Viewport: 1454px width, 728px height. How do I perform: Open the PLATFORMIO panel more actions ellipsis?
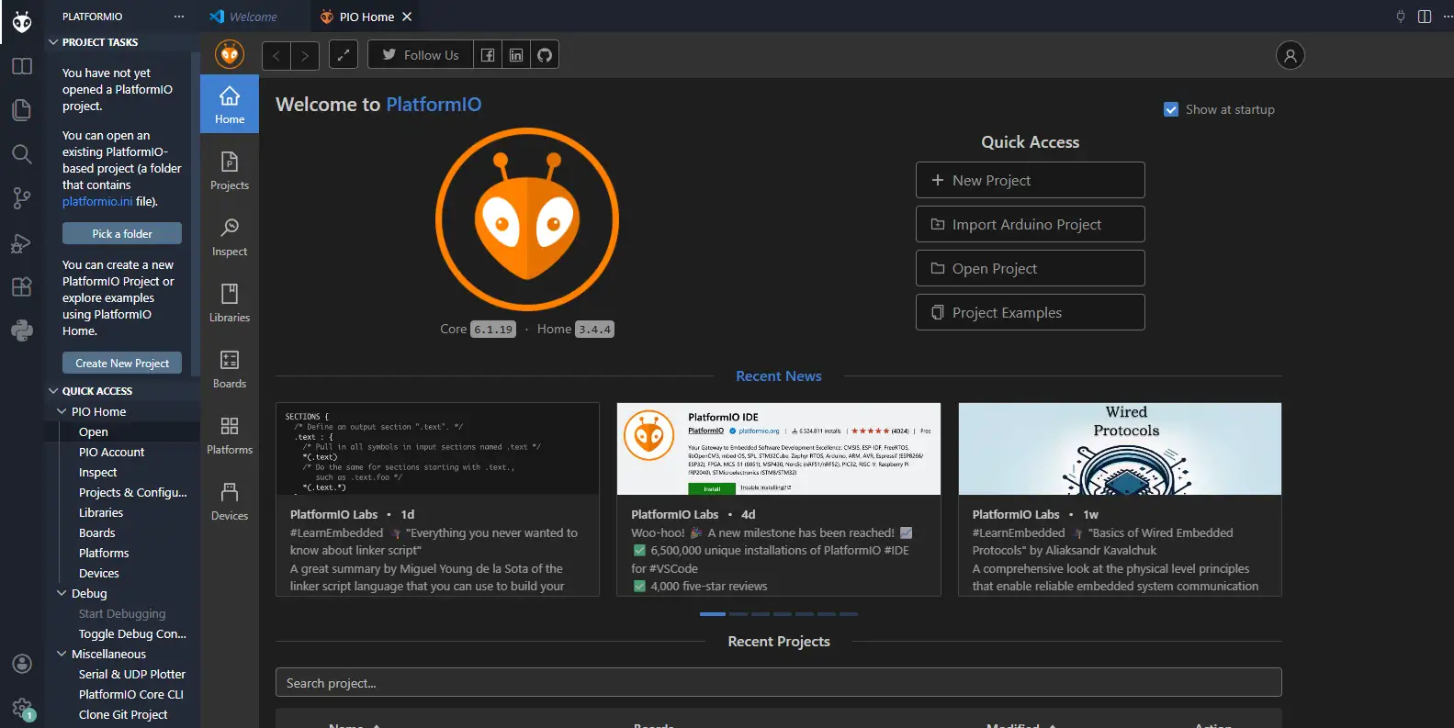pyautogui.click(x=179, y=17)
